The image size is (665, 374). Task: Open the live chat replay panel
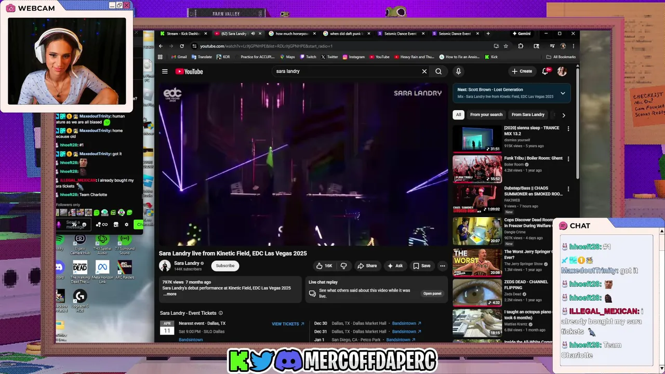point(432,293)
